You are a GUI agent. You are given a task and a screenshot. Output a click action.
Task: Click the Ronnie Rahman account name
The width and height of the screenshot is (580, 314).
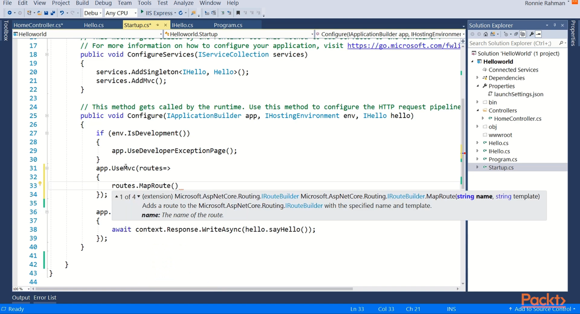pos(545,3)
